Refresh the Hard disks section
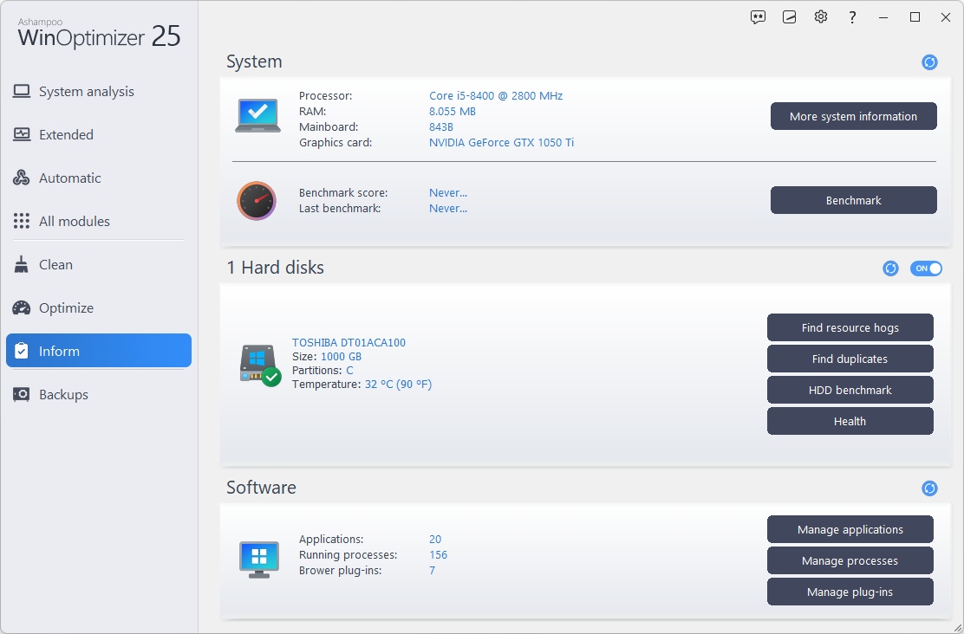The width and height of the screenshot is (964, 634). (x=890, y=268)
